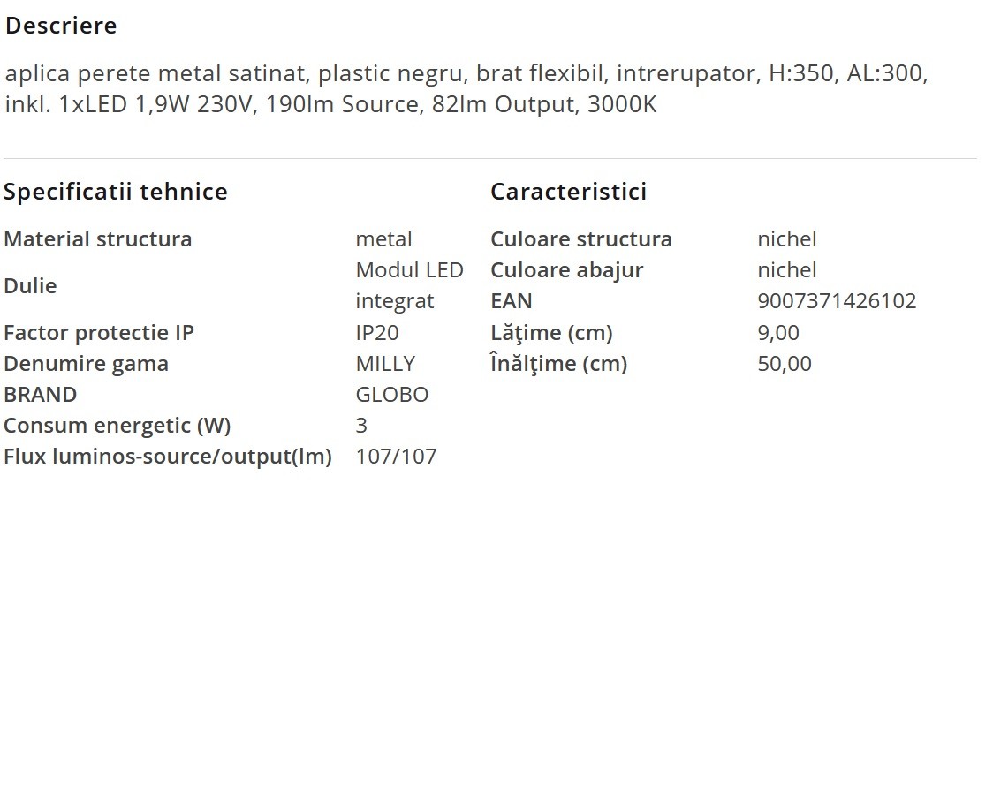Screen dimensions: 993x794
Task: Click the EAN number 9007371426102
Action: click(837, 301)
